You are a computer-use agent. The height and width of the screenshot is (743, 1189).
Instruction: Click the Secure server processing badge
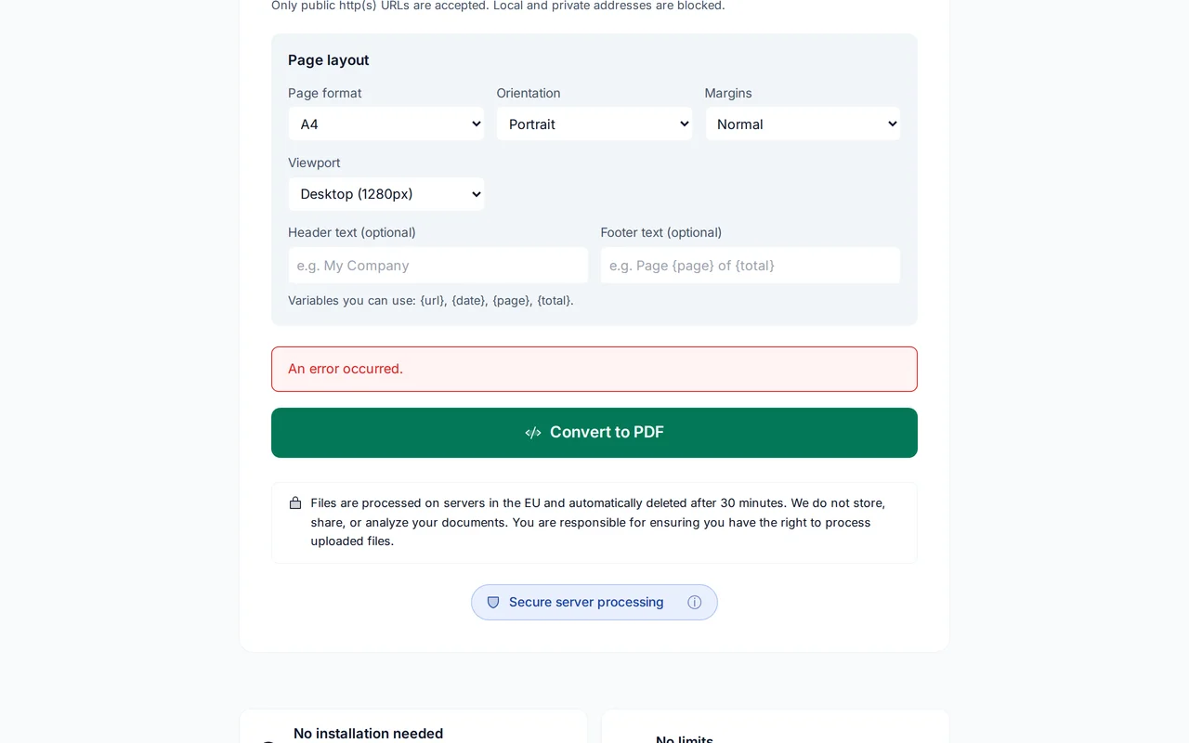(594, 602)
